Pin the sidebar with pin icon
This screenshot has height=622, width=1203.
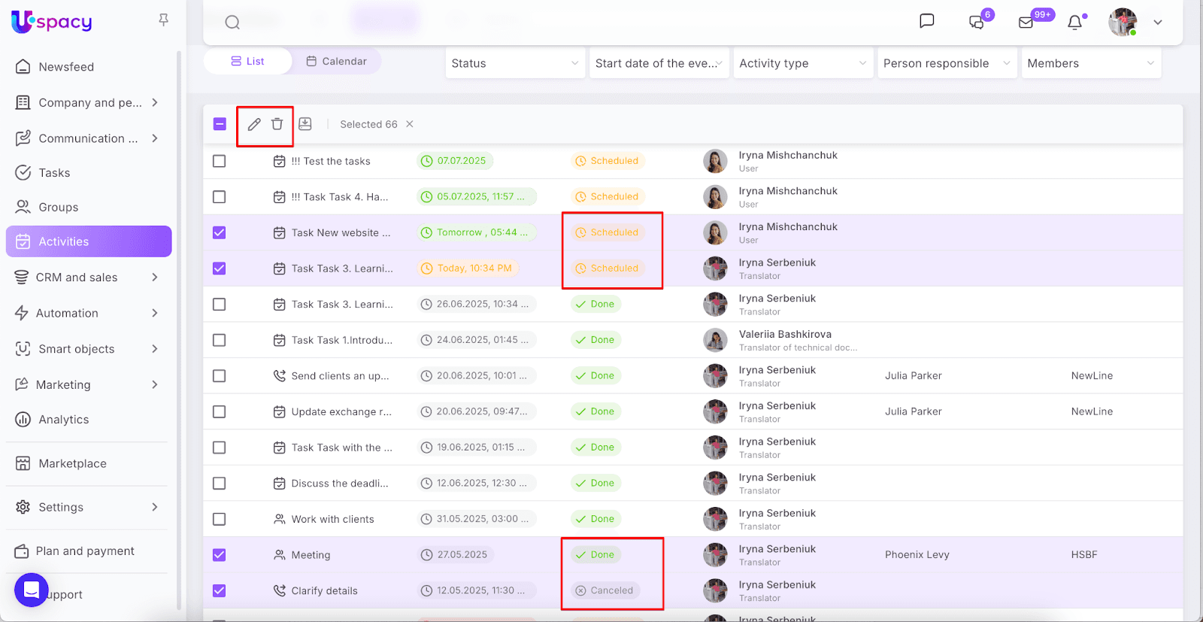tap(163, 20)
